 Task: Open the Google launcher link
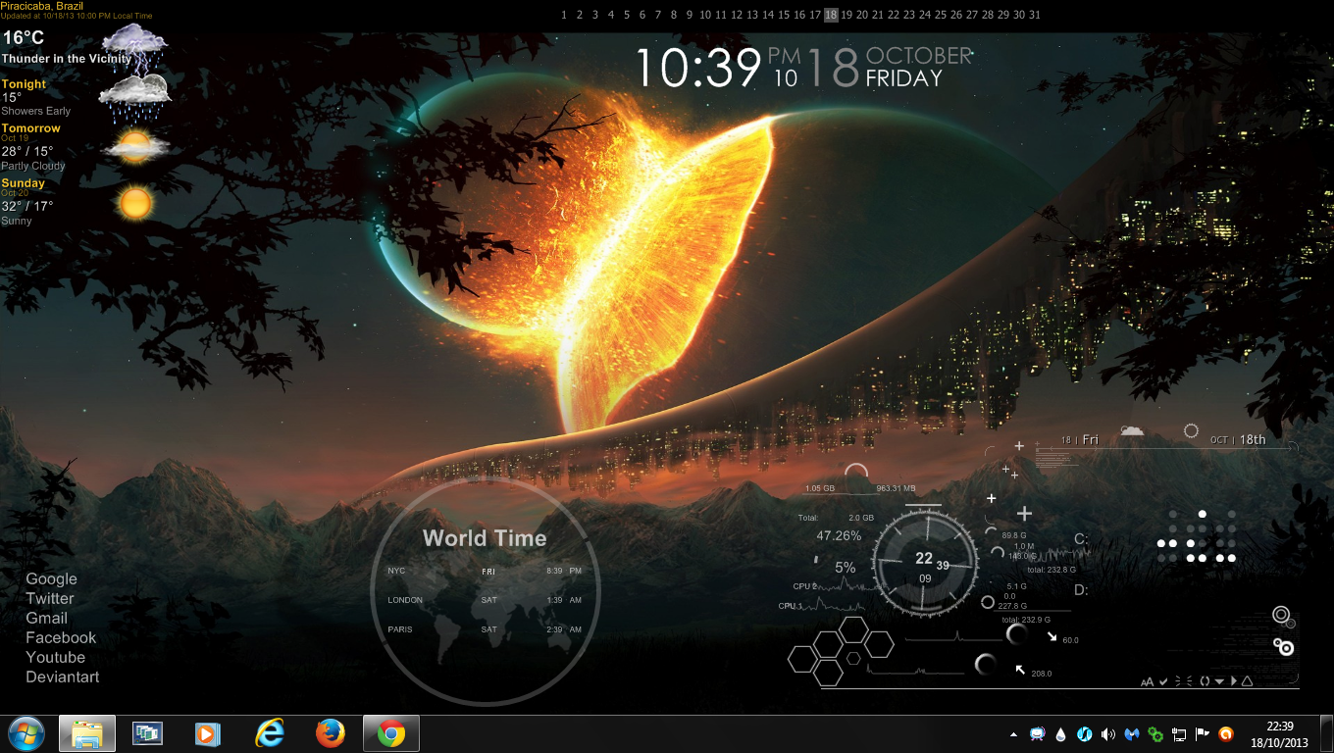click(x=51, y=578)
